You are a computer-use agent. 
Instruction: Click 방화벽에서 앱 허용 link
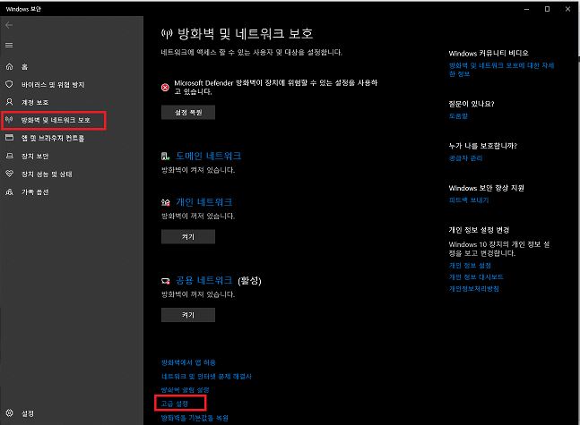(188, 362)
